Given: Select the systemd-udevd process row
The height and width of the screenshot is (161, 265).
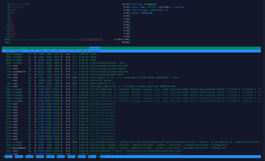Looking at the screenshot, I should [x=131, y=75].
